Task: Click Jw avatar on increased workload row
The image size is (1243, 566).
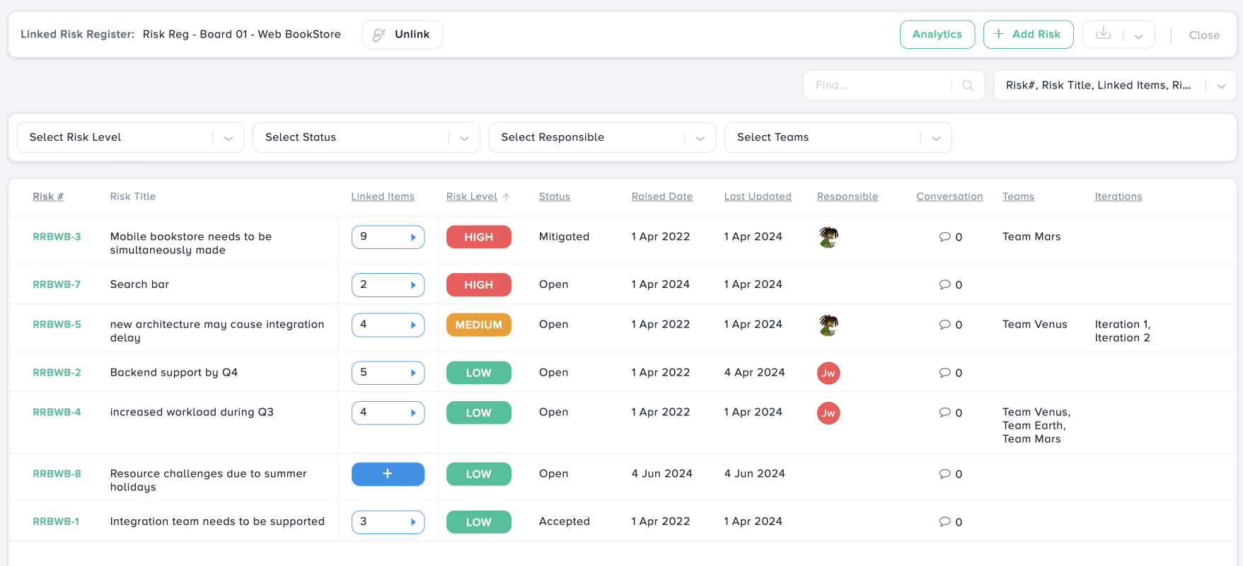Action: 828,413
